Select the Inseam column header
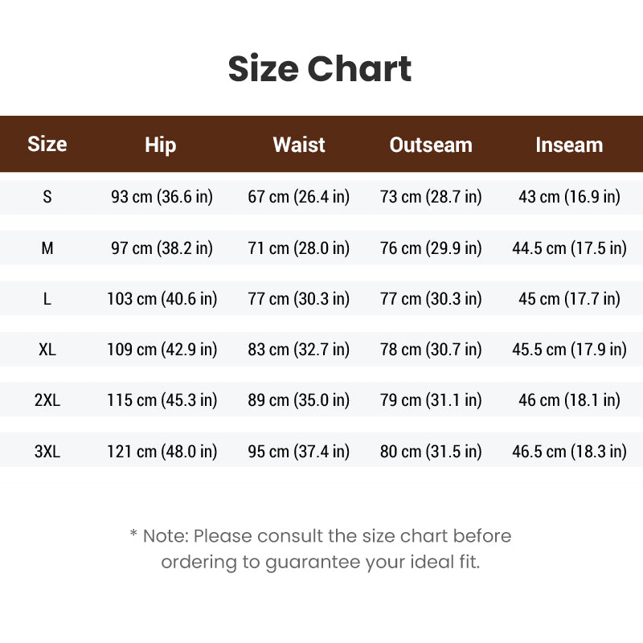Viewport: 643px width, 643px height. point(569,145)
